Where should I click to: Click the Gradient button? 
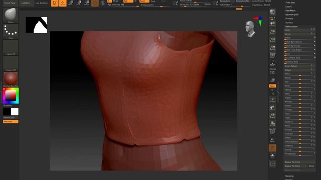click(11, 105)
